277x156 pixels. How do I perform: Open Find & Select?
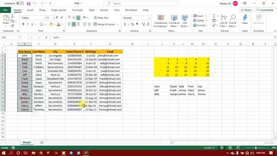232,21
